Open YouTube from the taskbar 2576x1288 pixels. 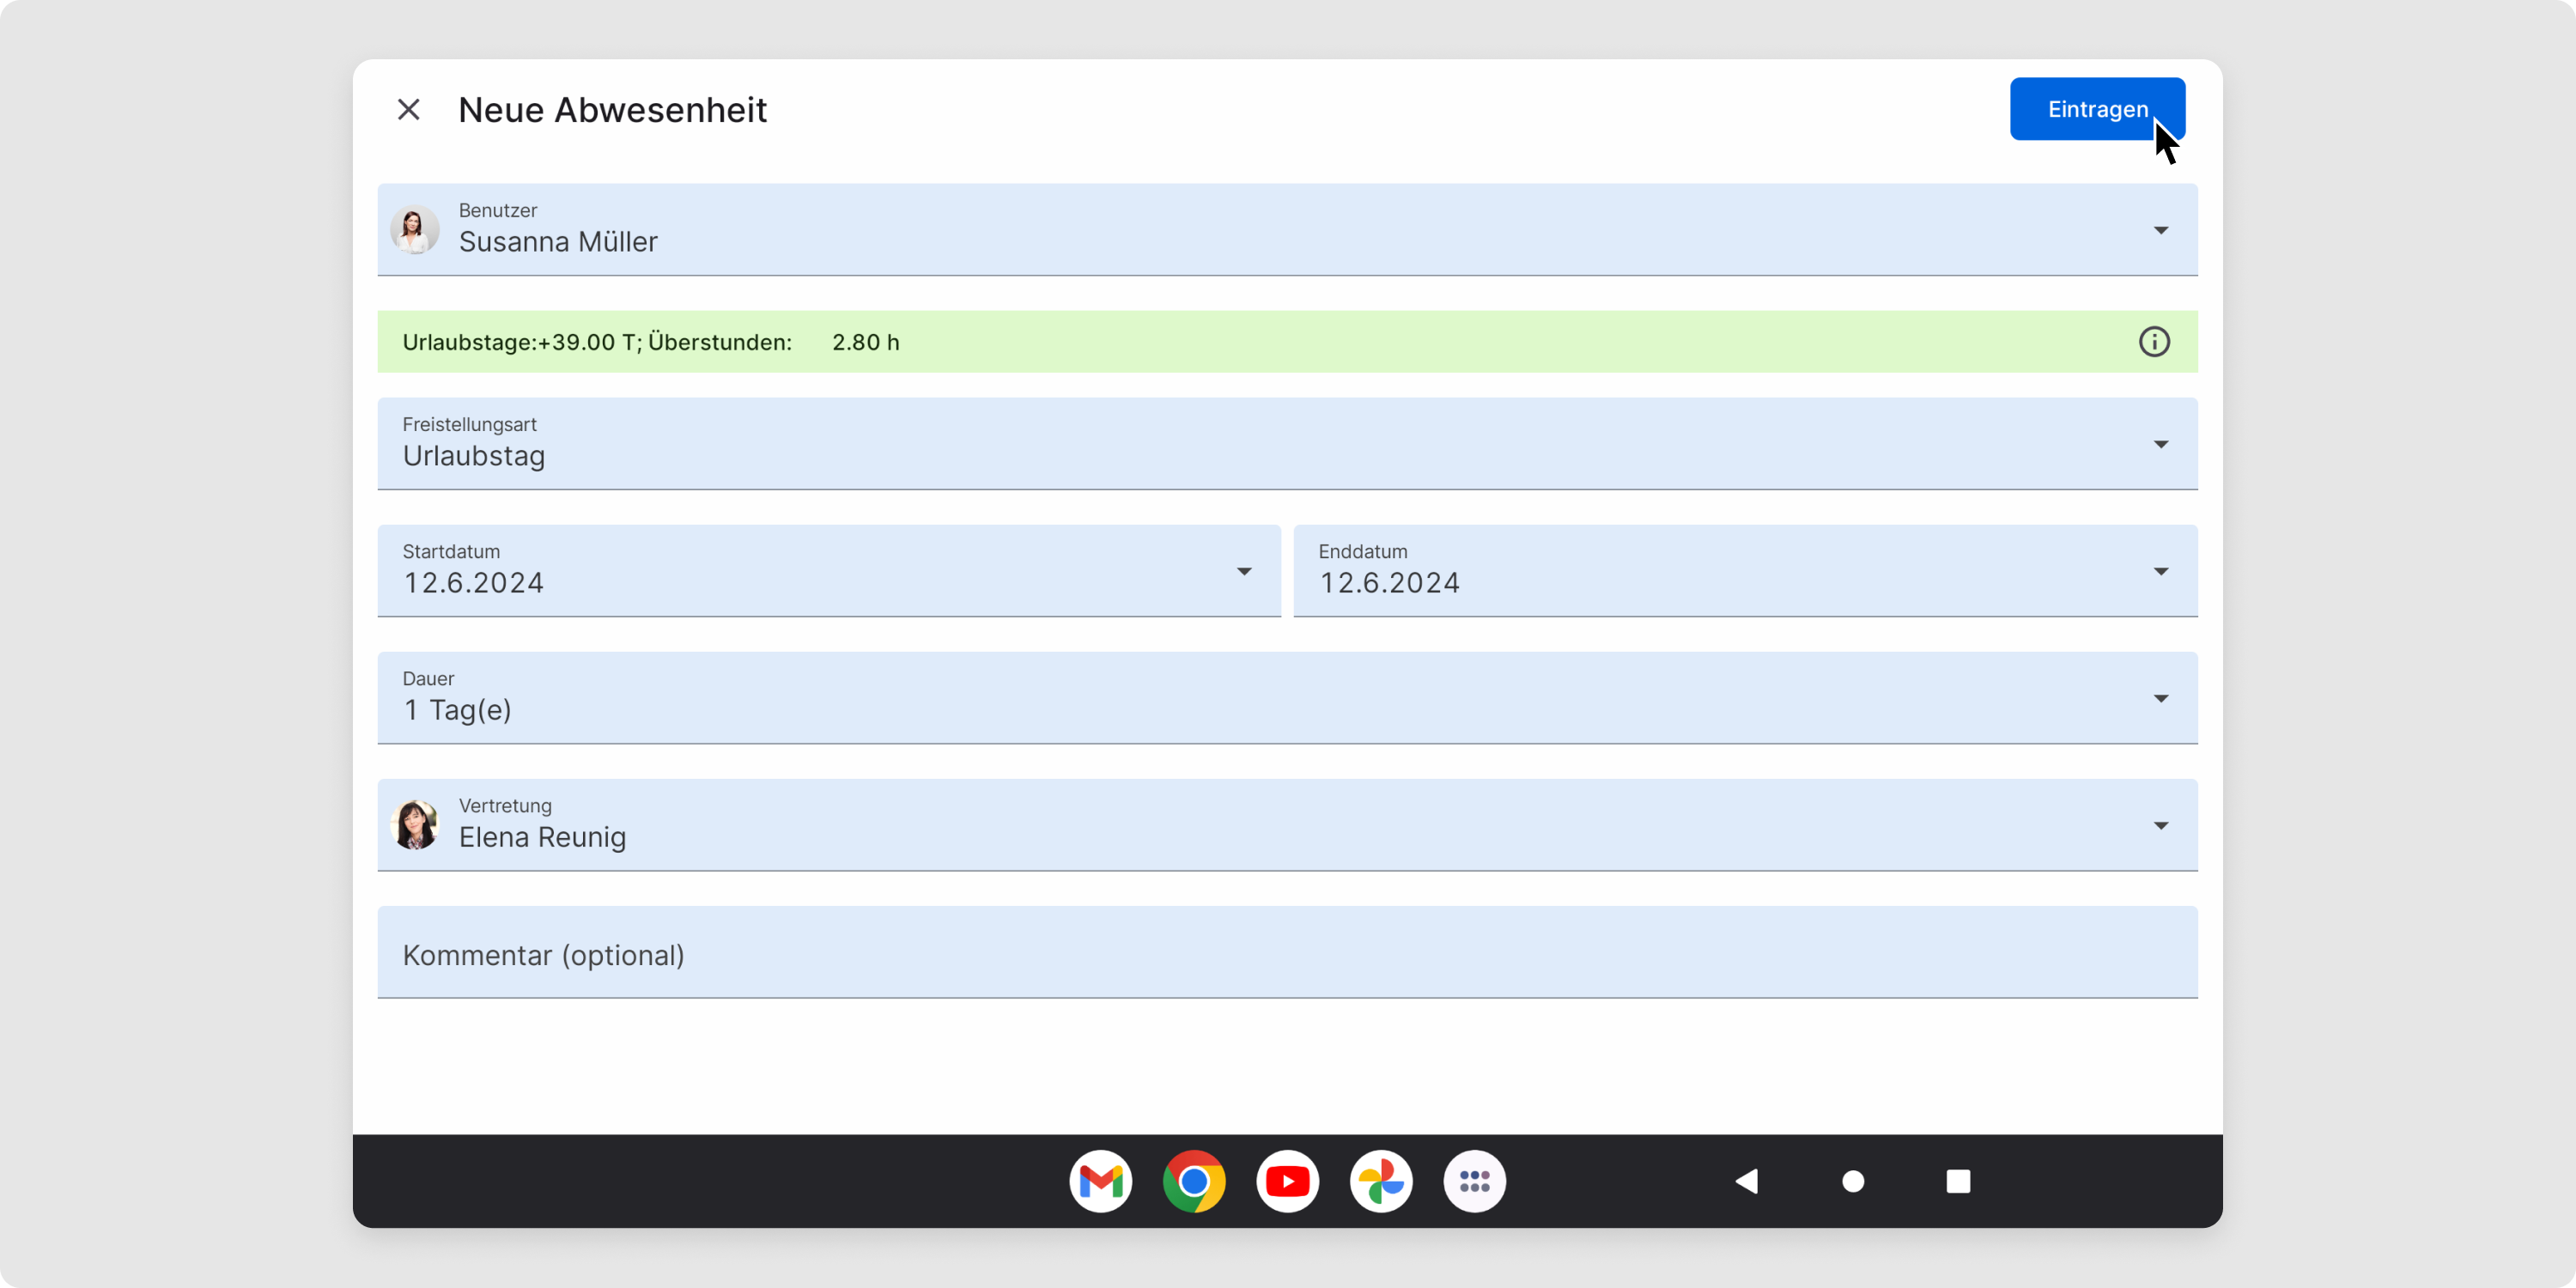[1287, 1181]
